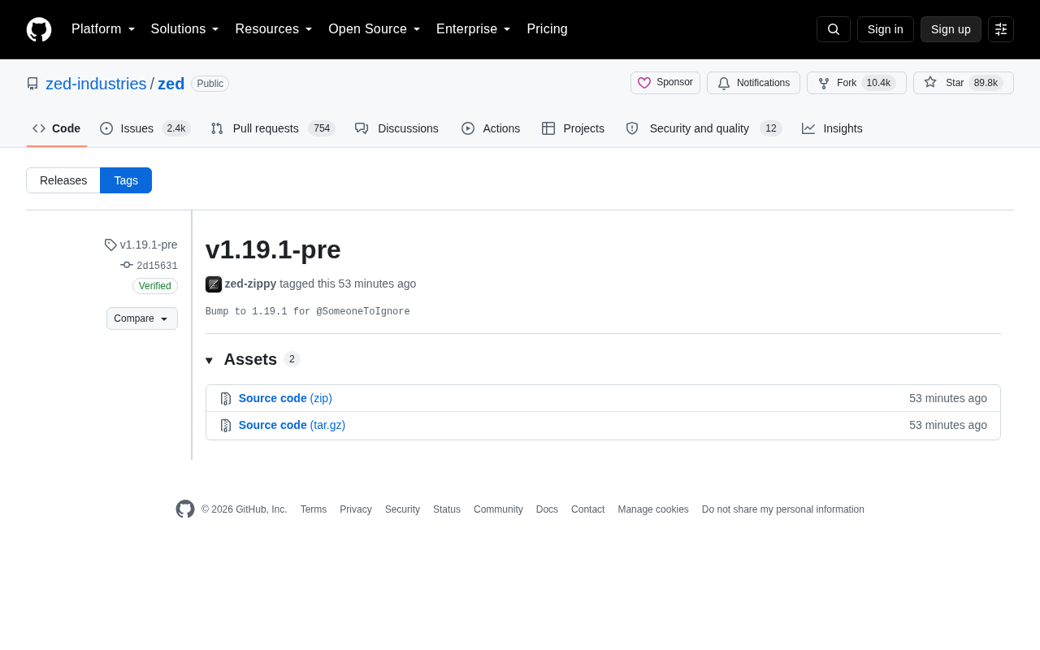Click the Verified badge
This screenshot has width=1040, height=650.
(155, 286)
